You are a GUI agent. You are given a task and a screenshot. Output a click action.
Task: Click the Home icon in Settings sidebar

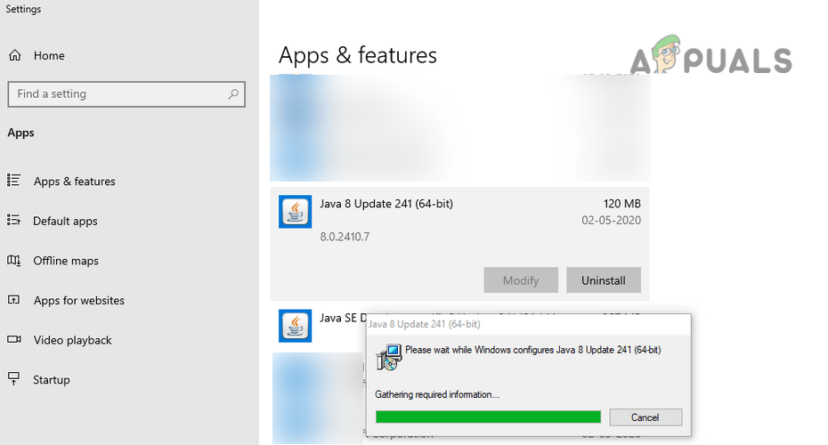[15, 55]
